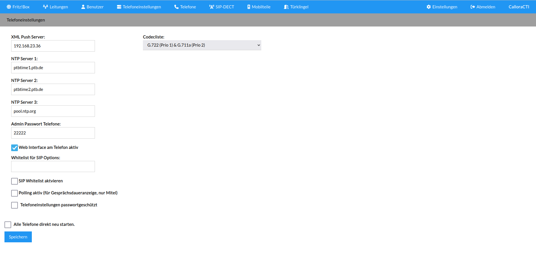536x261 pixels.
Task: Open the Mobilteile menu label
Action: click(x=261, y=7)
